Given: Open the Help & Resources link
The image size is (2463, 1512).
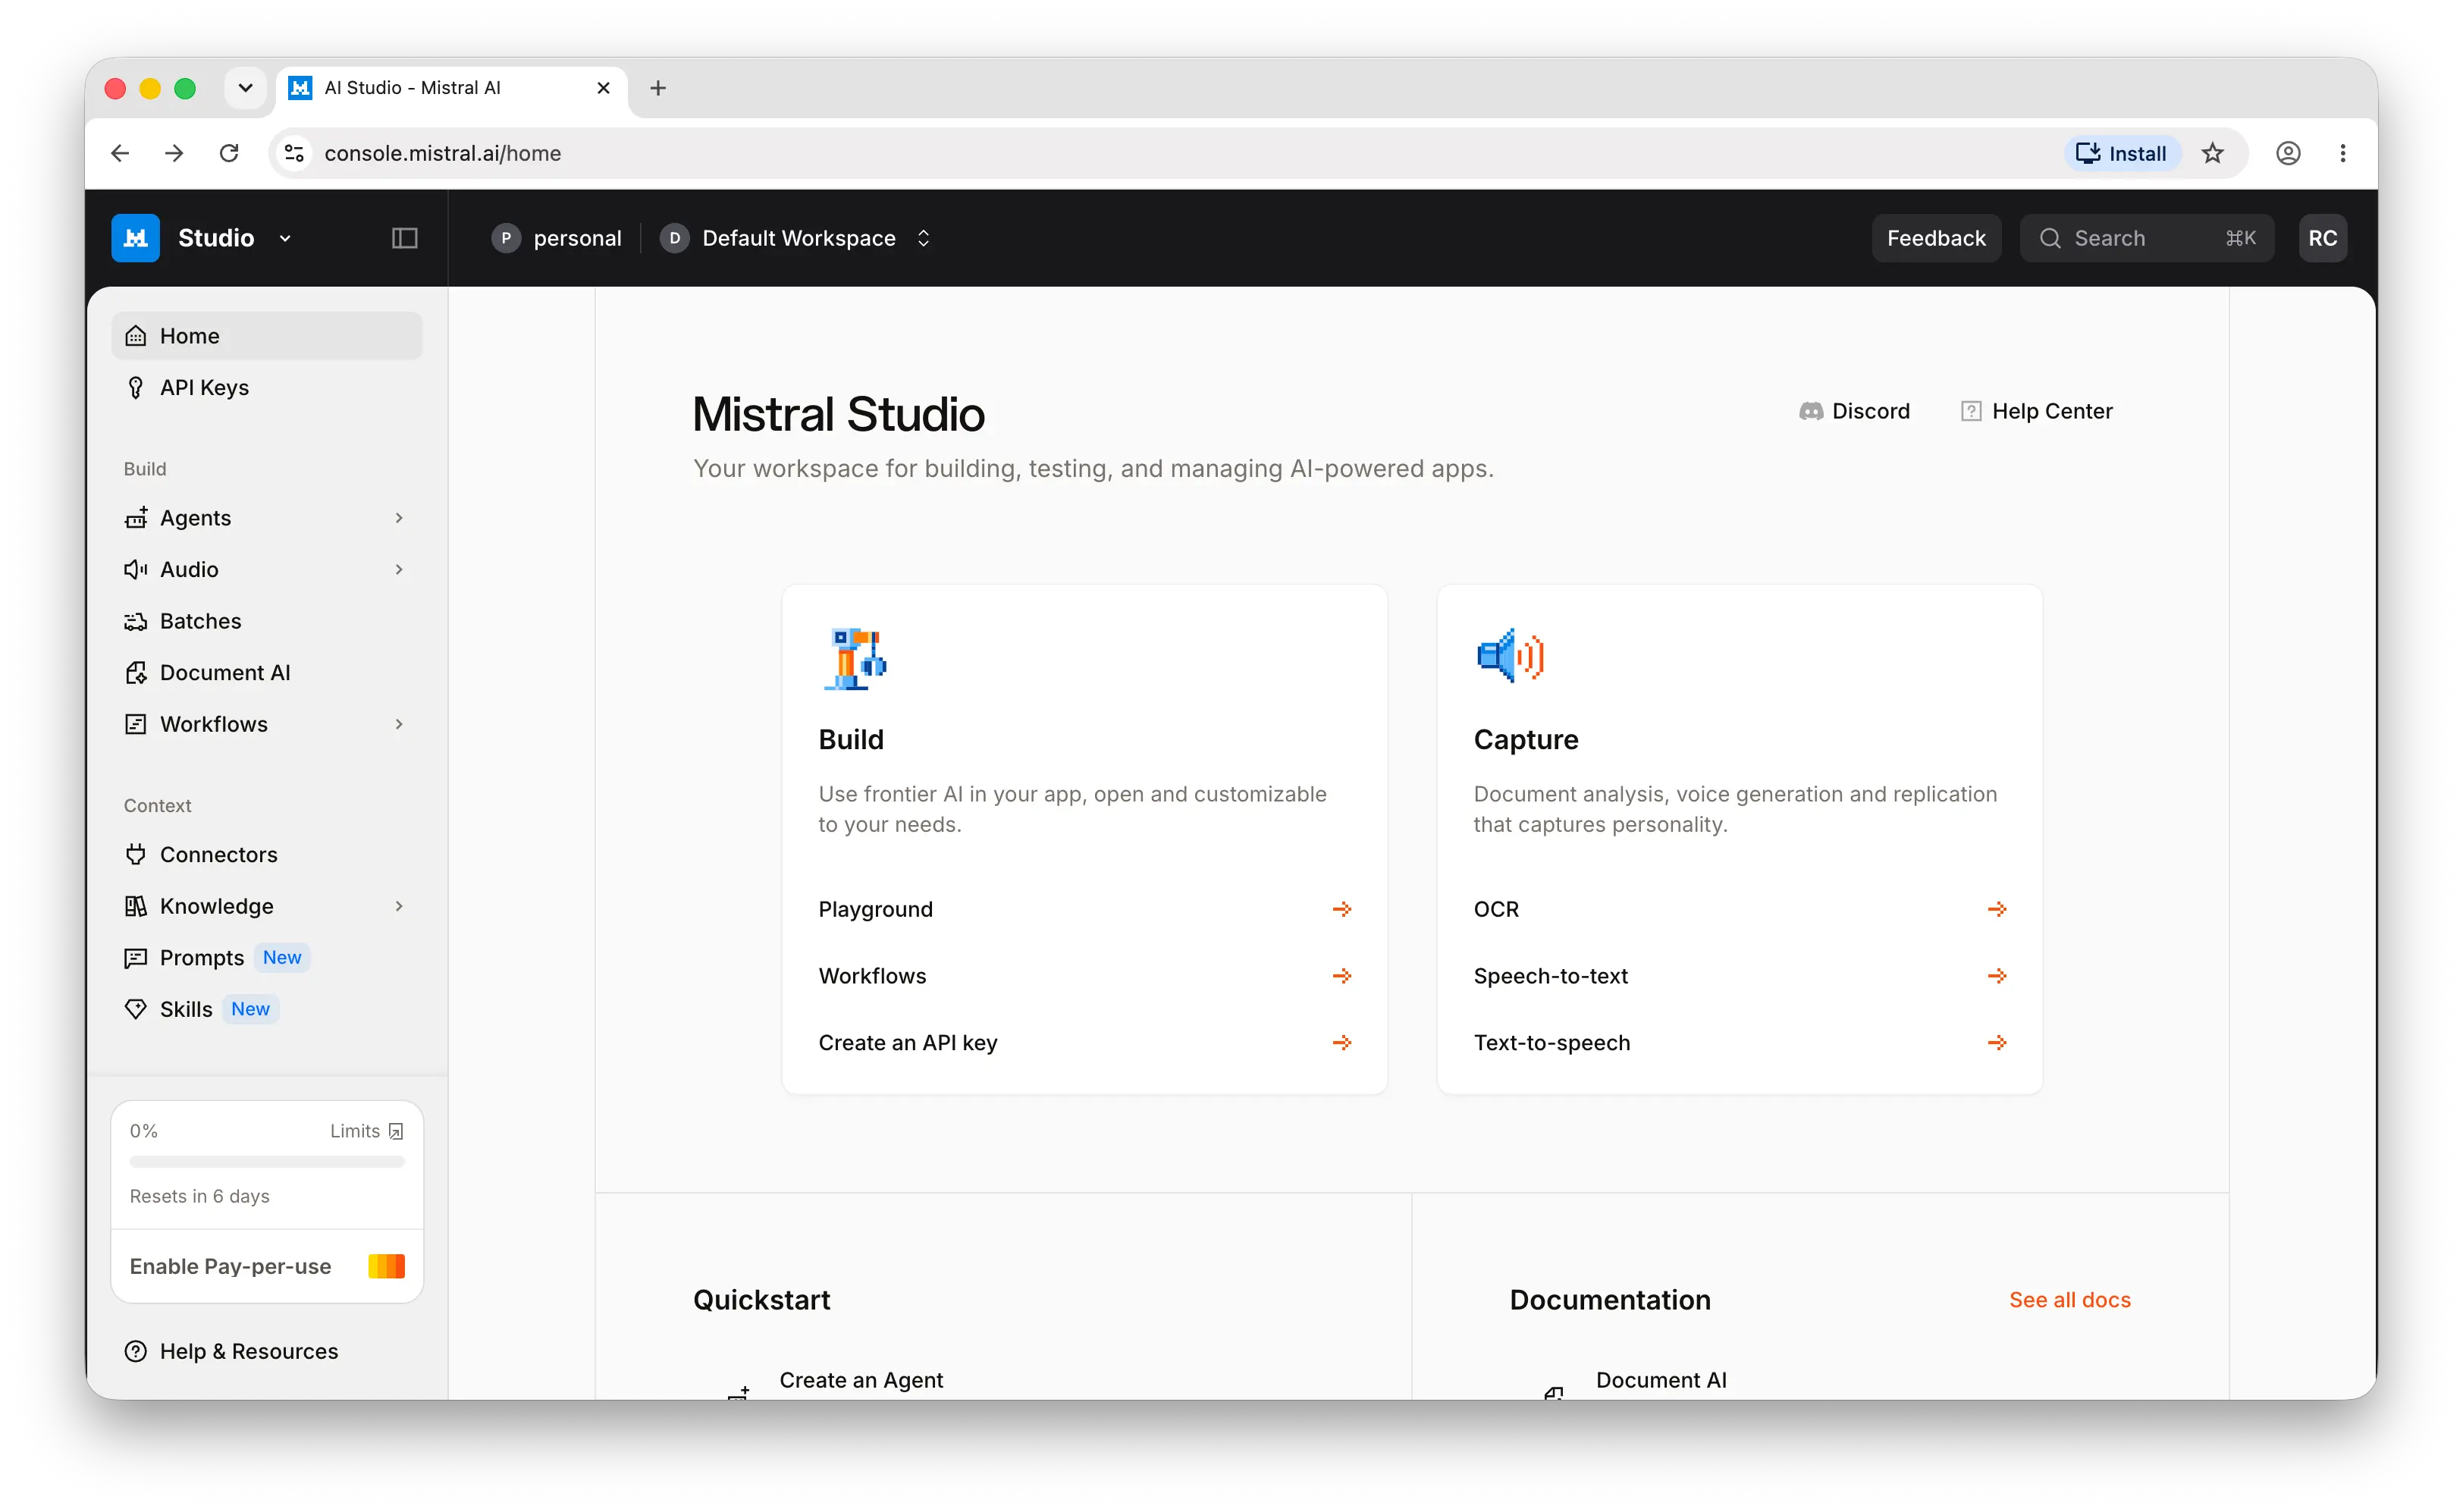Looking at the screenshot, I should (x=248, y=1351).
